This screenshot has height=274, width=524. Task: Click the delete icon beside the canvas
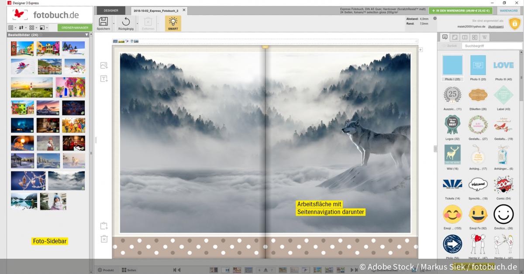click(104, 239)
